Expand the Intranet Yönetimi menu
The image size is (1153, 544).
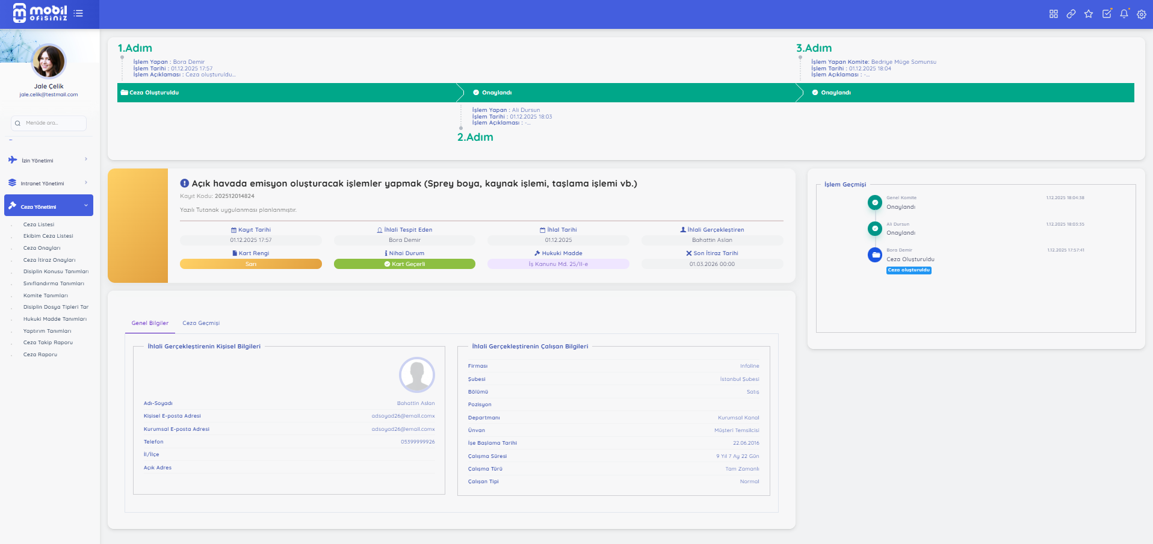[48, 183]
